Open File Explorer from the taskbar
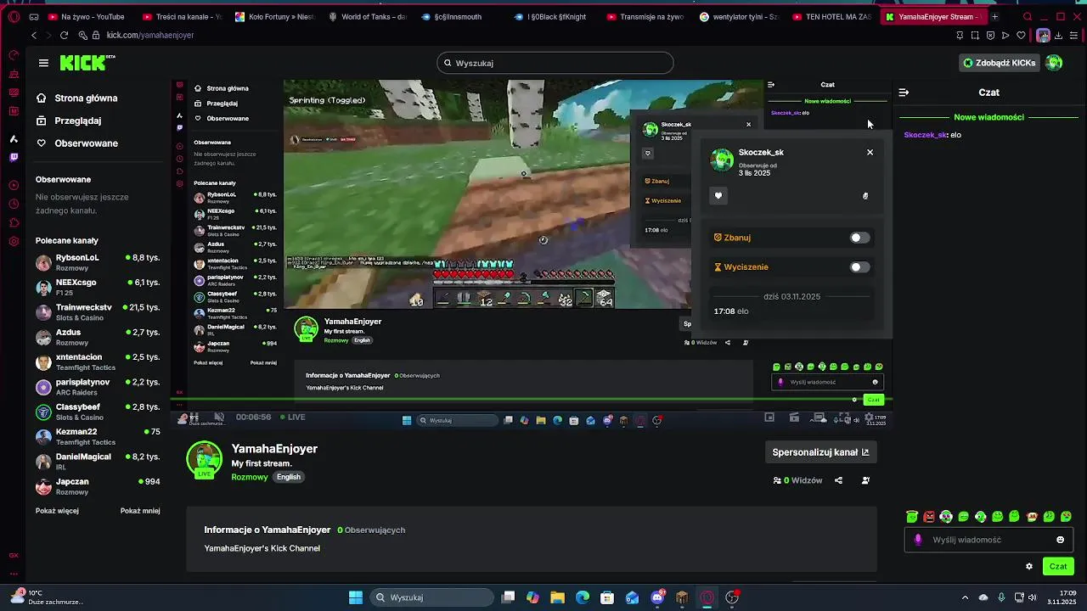The width and height of the screenshot is (1087, 611). pos(558,597)
